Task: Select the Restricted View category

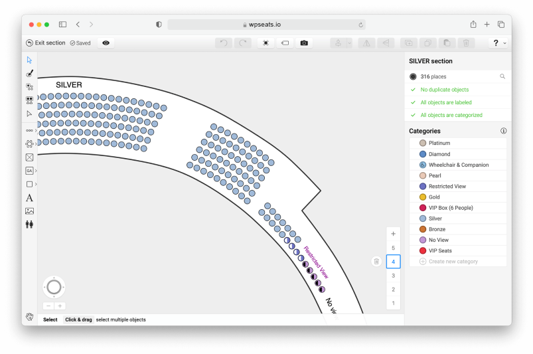Action: tap(458, 187)
